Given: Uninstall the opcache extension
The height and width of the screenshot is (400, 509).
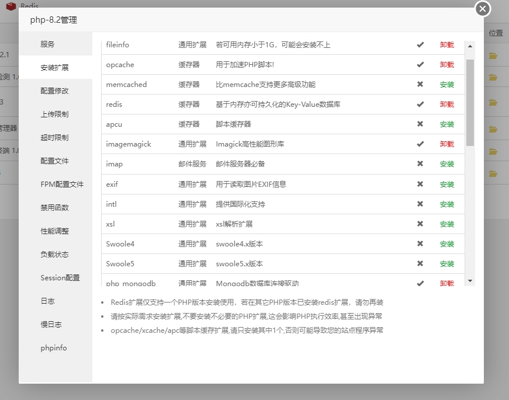Looking at the screenshot, I should [x=446, y=65].
